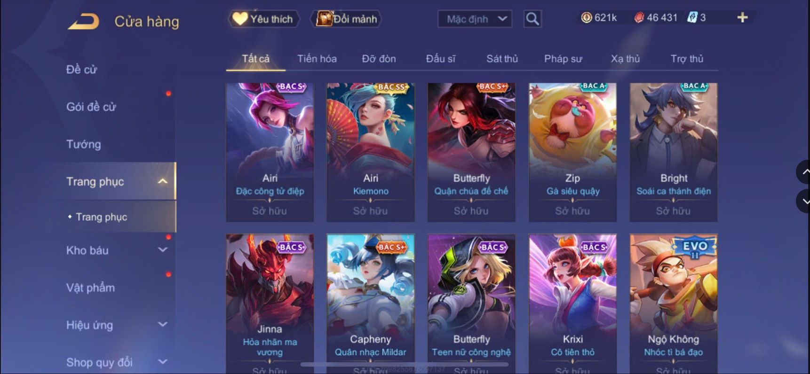This screenshot has width=810, height=374.
Task: Switch to the Sát thủ tab
Action: pos(502,59)
